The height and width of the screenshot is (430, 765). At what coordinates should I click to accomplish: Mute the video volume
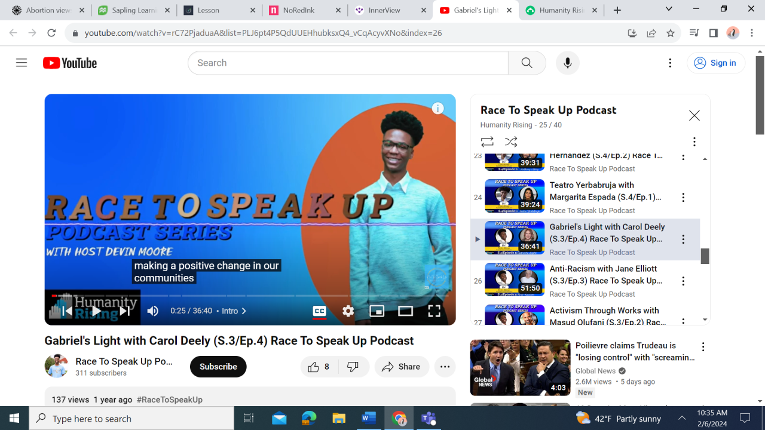coord(153,311)
